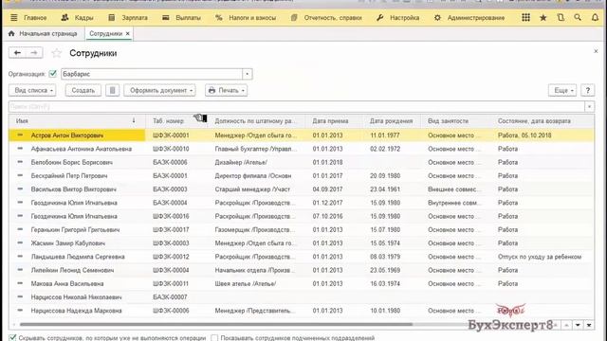Focus the search input field
The height and width of the screenshot is (341, 607).
point(297,107)
